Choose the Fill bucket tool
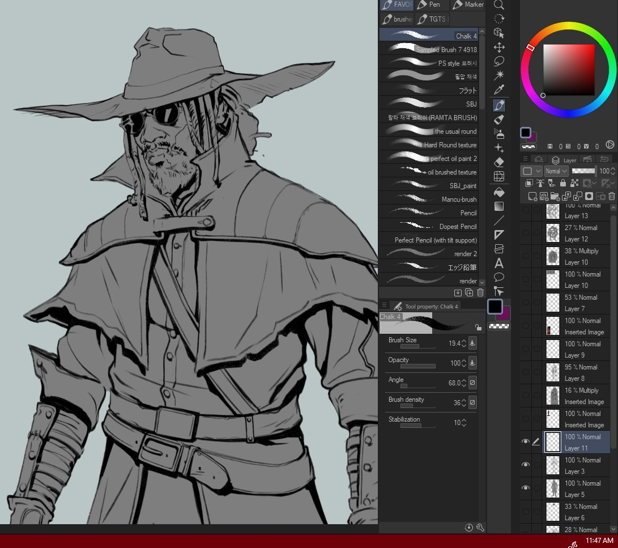The width and height of the screenshot is (618, 548). coord(499,192)
